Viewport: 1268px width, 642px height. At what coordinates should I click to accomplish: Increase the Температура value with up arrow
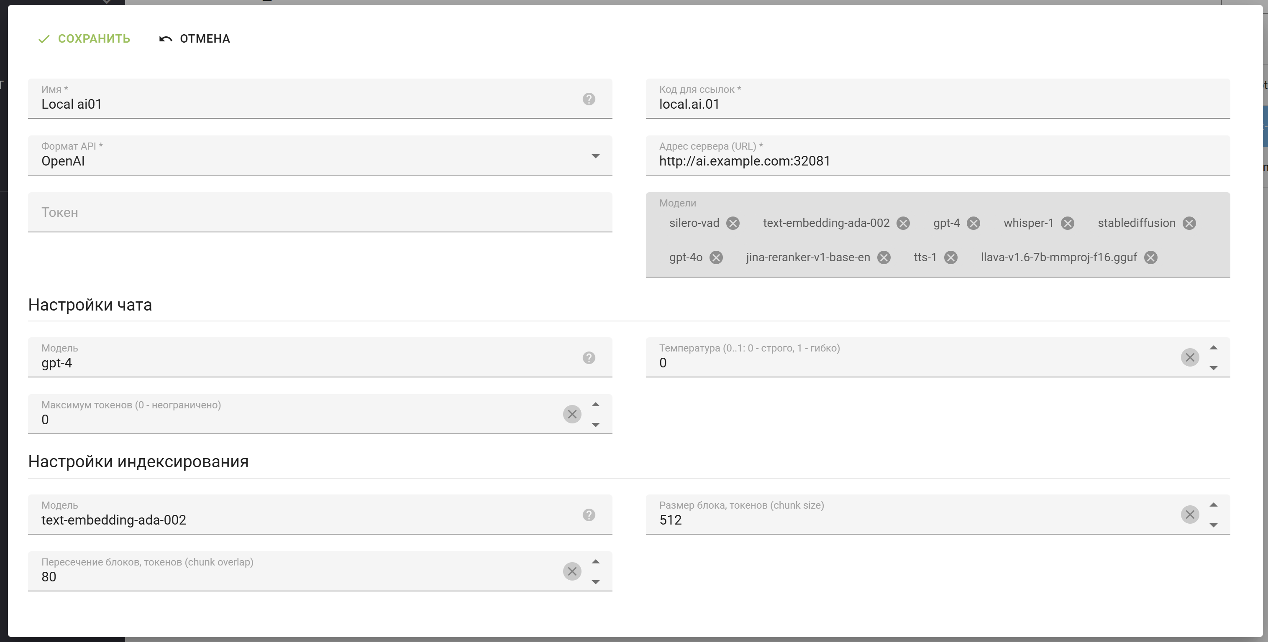[x=1213, y=348]
